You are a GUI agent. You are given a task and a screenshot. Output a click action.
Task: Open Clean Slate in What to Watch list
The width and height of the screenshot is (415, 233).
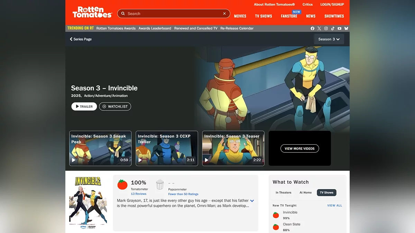pos(292,224)
